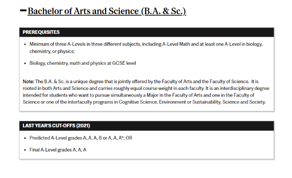
Task: Click "Sustainability, Science and Society" text
Action: [229, 102]
